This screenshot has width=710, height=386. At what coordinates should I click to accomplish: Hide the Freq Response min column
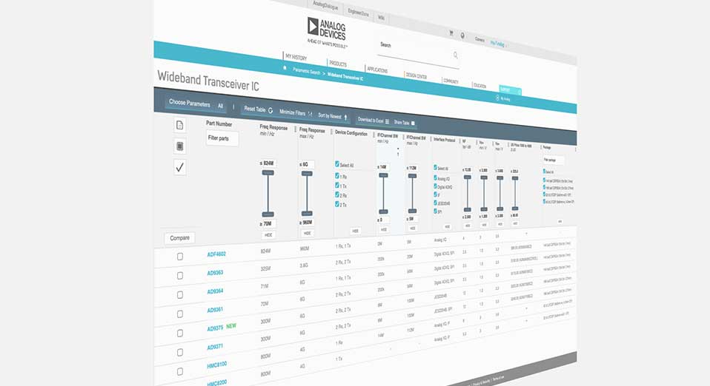(268, 235)
